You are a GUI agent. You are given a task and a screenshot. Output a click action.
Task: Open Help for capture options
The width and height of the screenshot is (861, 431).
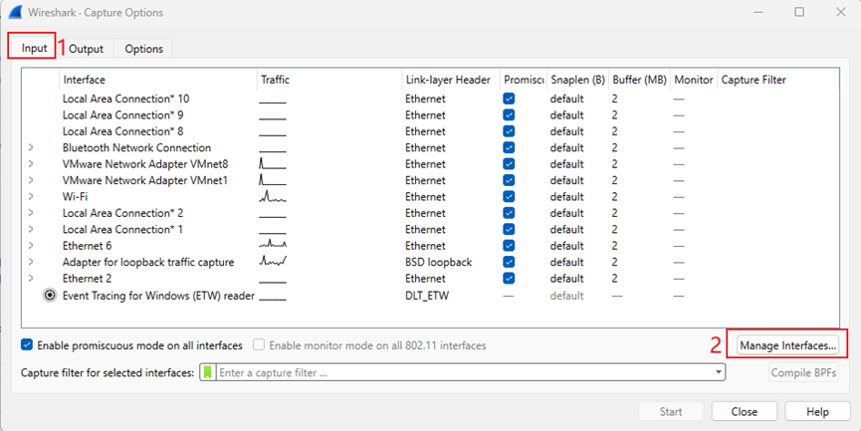[817, 411]
